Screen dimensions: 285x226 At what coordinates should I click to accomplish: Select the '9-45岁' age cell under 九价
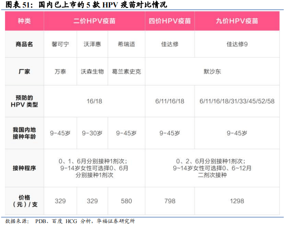pyautogui.click(x=237, y=133)
